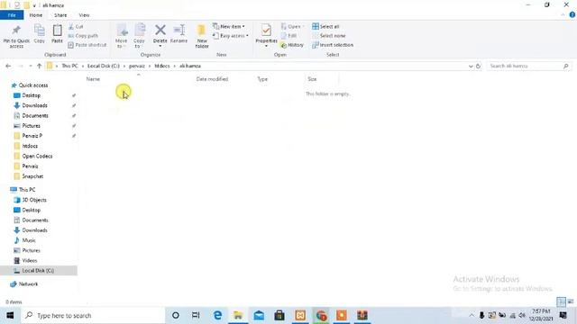577x324 pixels.
Task: Sort by the Size column header
Action: (312, 79)
